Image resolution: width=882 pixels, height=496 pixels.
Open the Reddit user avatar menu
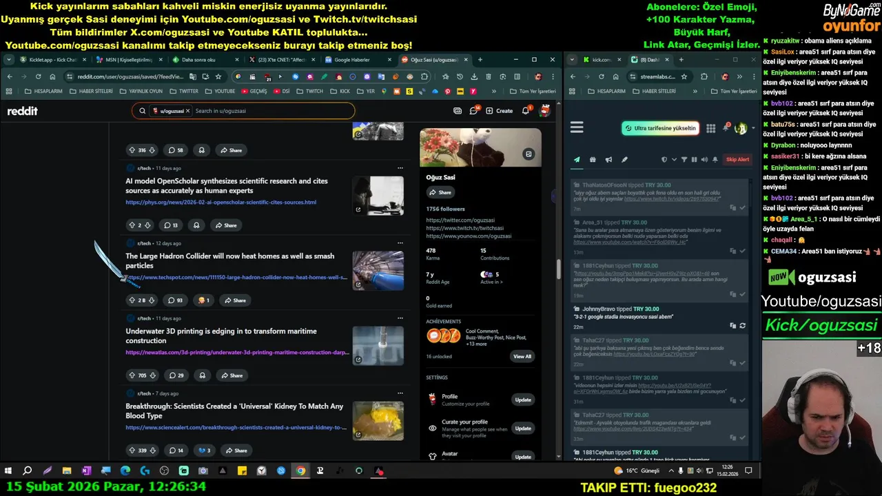(x=544, y=110)
